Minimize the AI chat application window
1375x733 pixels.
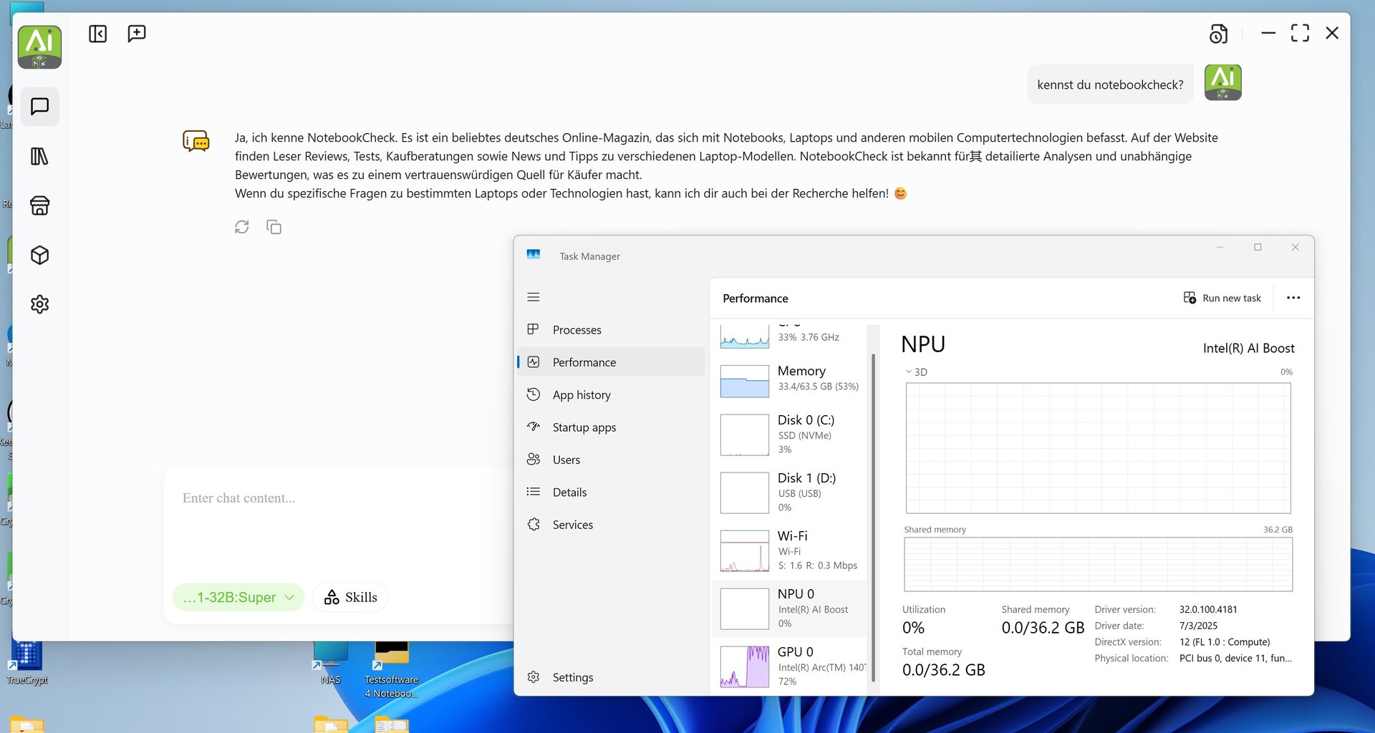(x=1268, y=33)
